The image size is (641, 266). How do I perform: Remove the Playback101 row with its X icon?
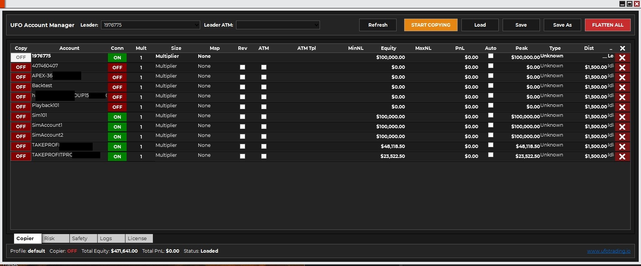coord(622,107)
